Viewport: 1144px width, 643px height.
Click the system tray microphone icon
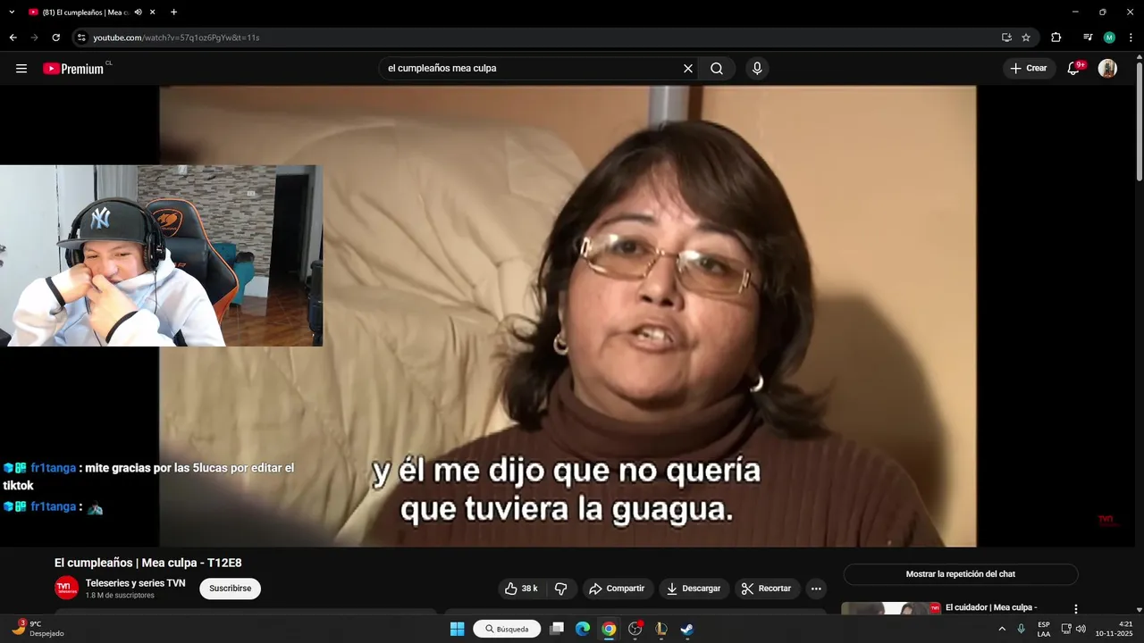1022,629
